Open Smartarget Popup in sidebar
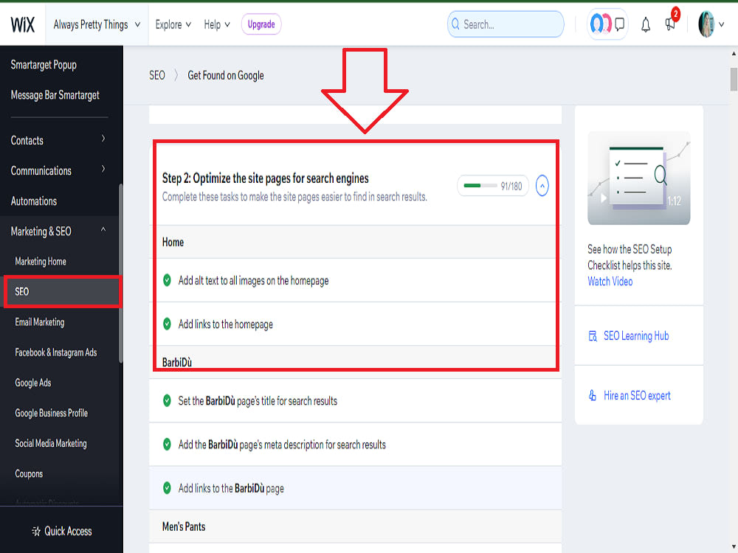 [x=44, y=65]
